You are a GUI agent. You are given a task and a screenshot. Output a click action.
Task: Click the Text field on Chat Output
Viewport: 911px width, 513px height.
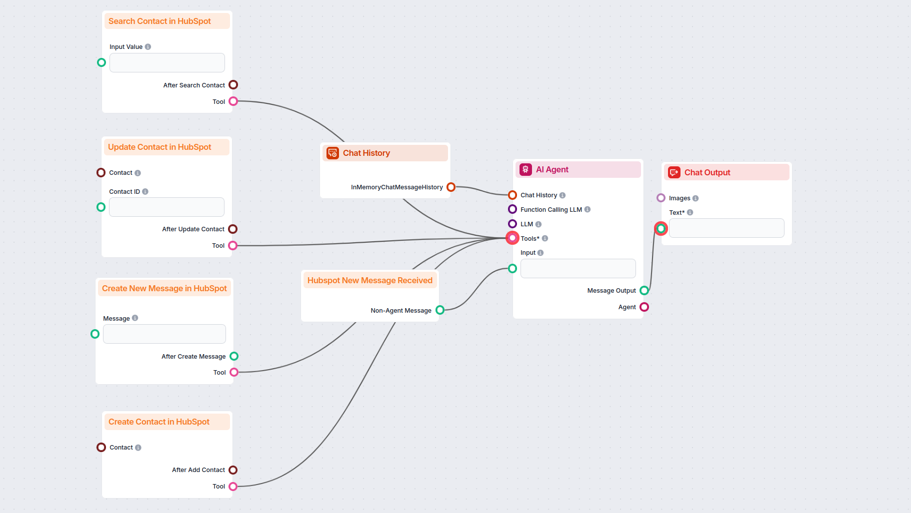click(x=726, y=228)
